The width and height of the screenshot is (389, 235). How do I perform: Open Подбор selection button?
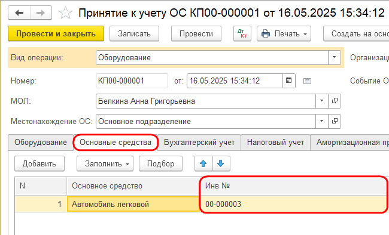[160, 163]
